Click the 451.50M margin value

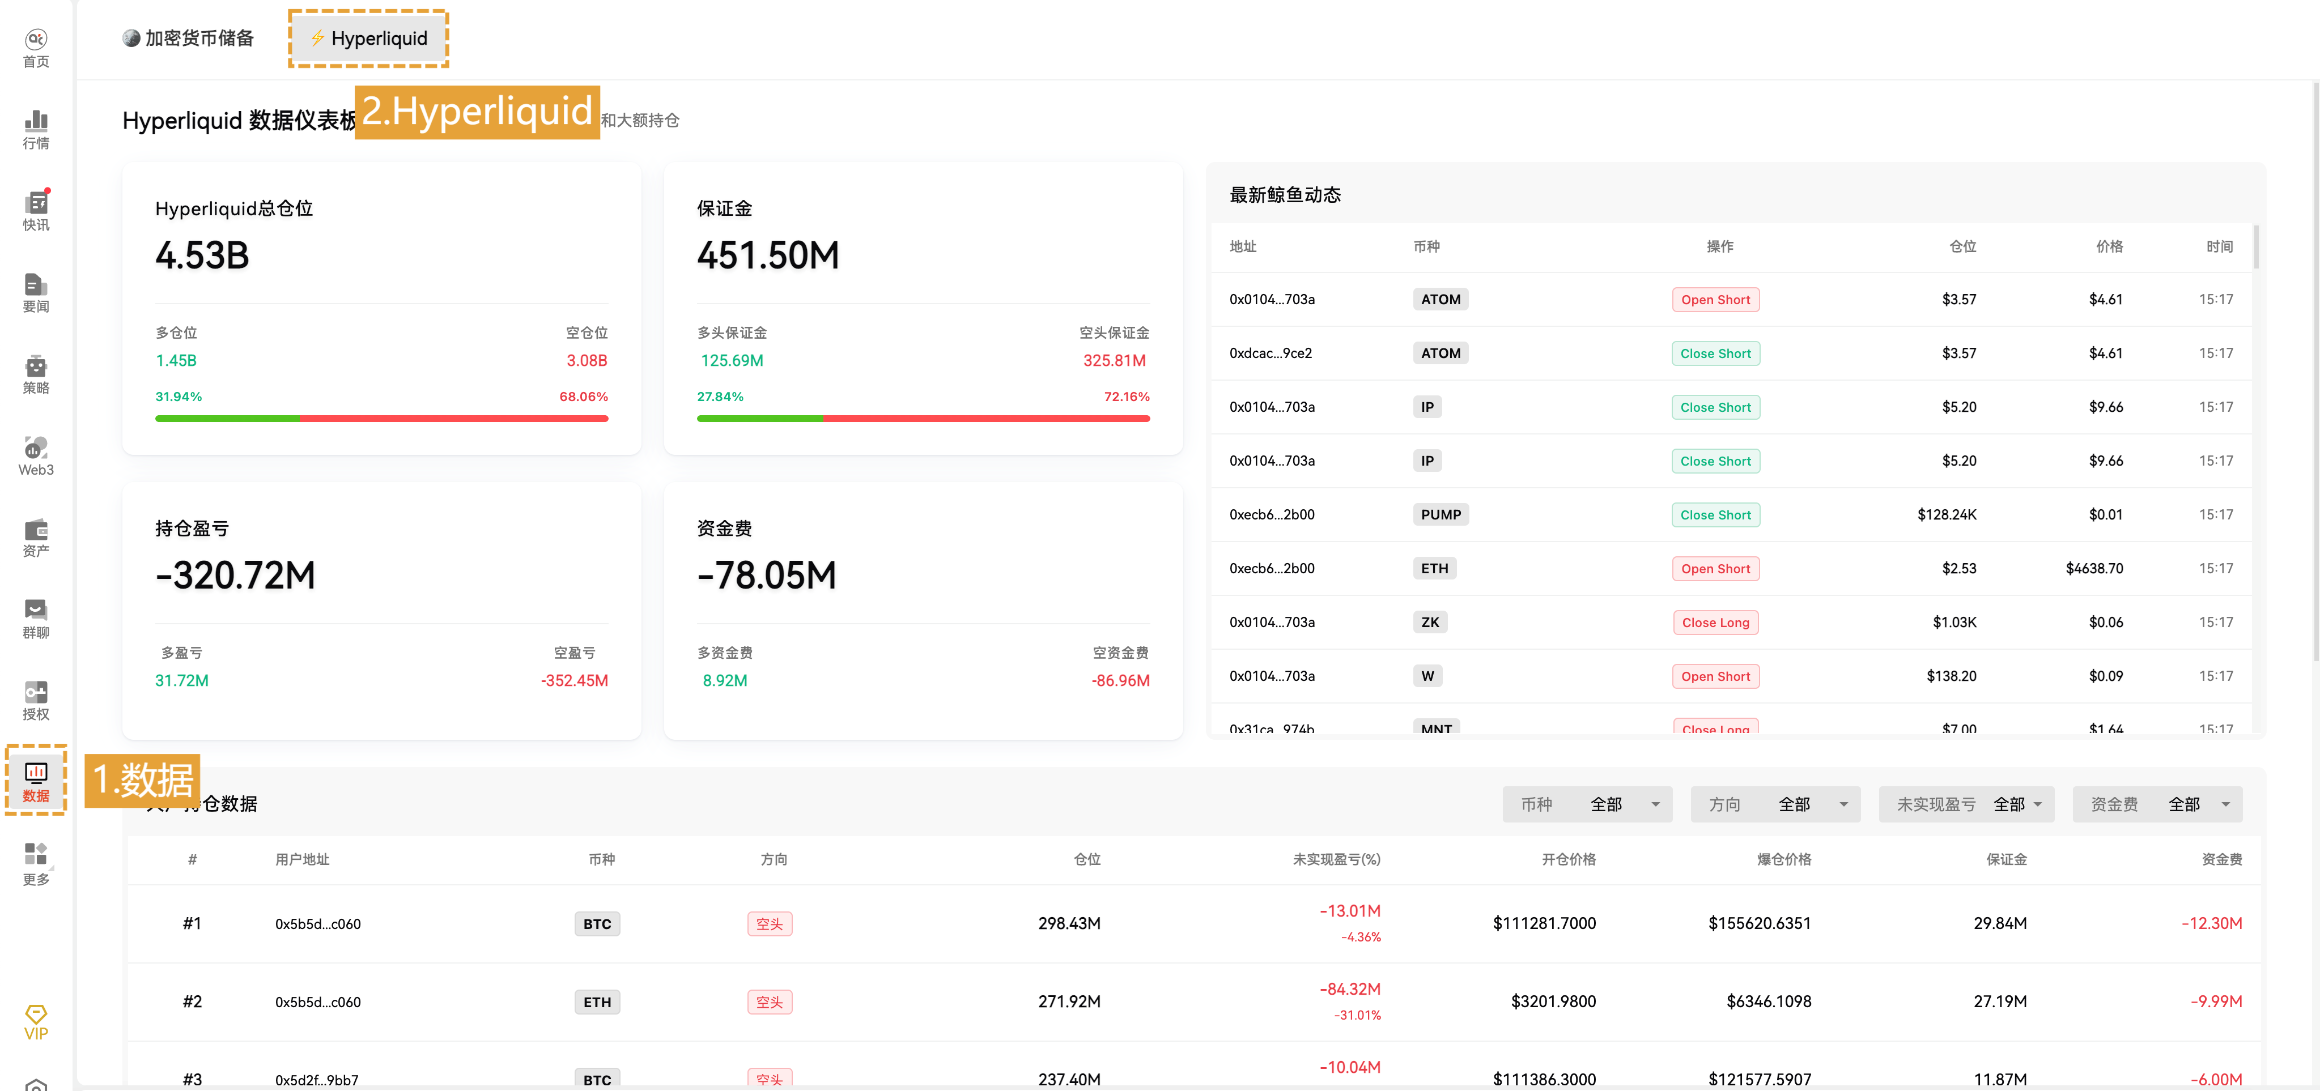(767, 255)
